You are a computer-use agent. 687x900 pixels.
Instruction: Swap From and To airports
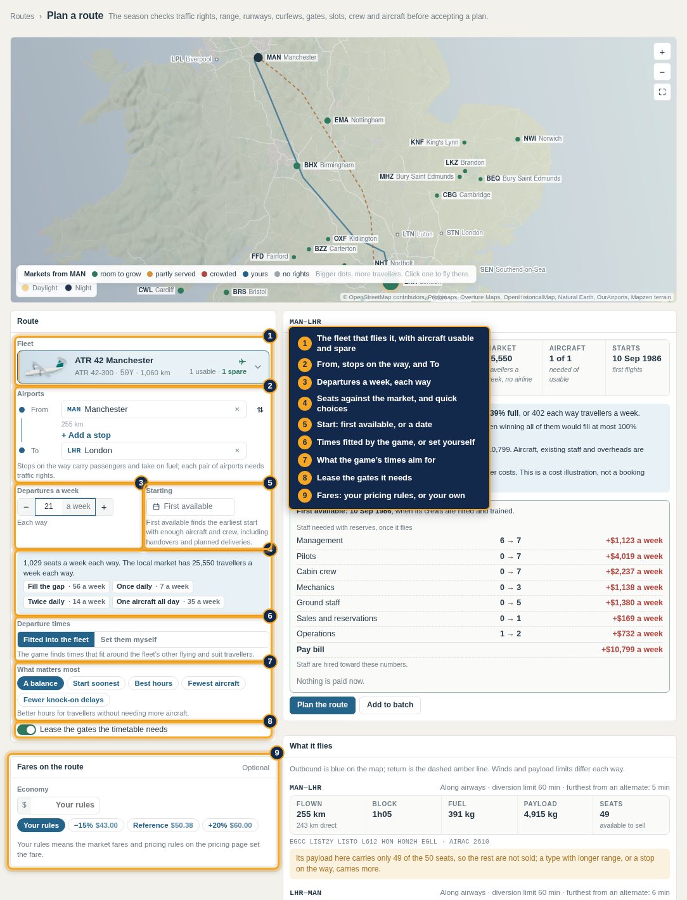click(260, 409)
